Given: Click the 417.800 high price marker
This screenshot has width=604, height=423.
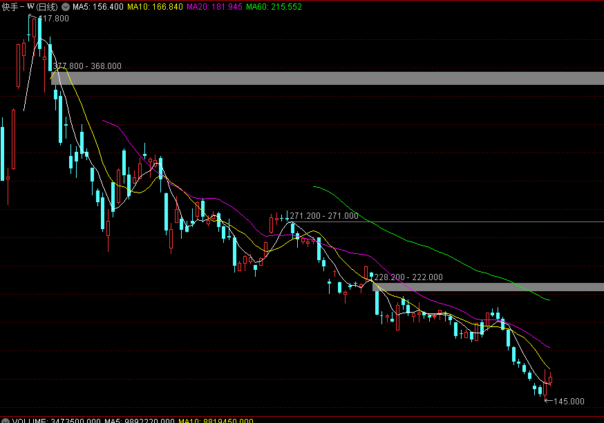Looking at the screenshot, I should [x=54, y=19].
